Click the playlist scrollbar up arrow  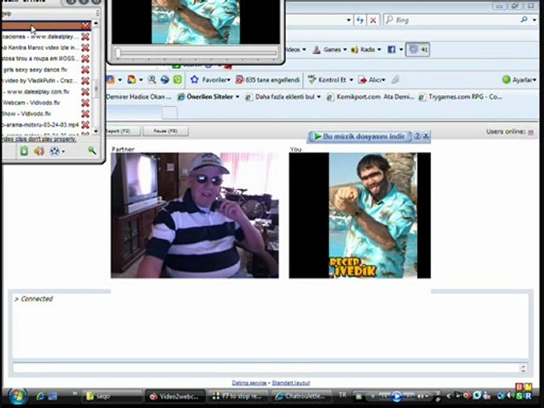coord(96,23)
